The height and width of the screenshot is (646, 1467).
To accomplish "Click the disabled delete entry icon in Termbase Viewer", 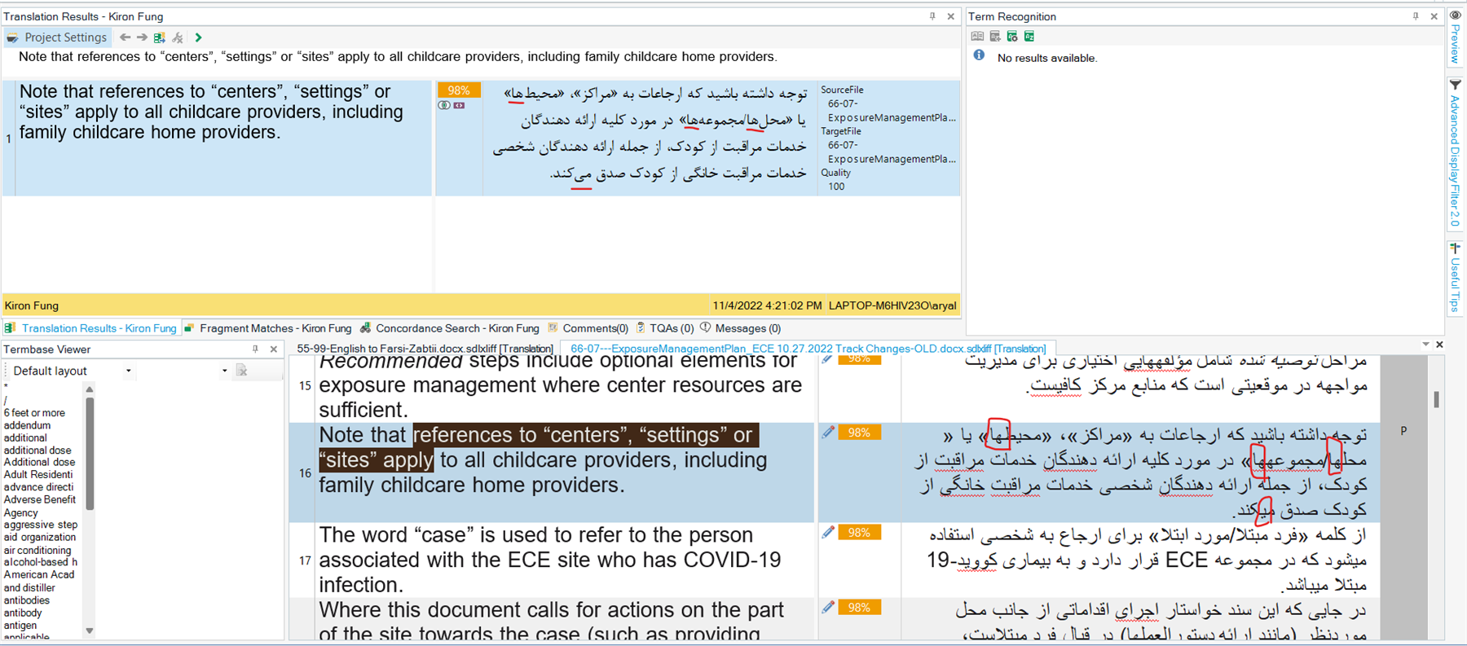I will pyautogui.click(x=242, y=371).
